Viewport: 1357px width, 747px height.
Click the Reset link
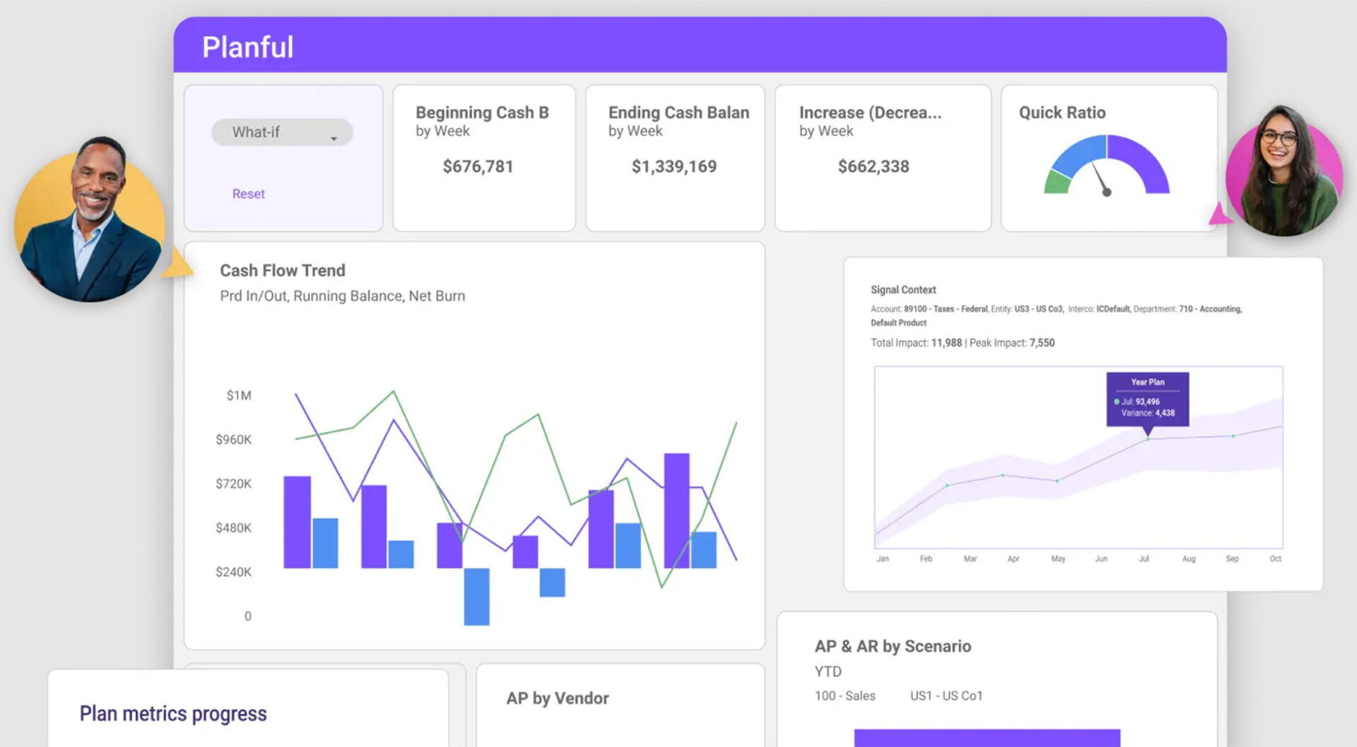248,193
